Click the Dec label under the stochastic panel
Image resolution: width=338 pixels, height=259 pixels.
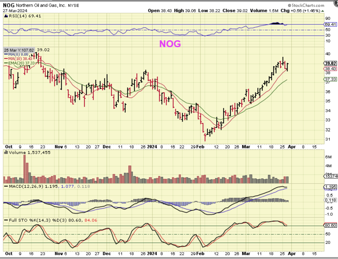point(107,254)
